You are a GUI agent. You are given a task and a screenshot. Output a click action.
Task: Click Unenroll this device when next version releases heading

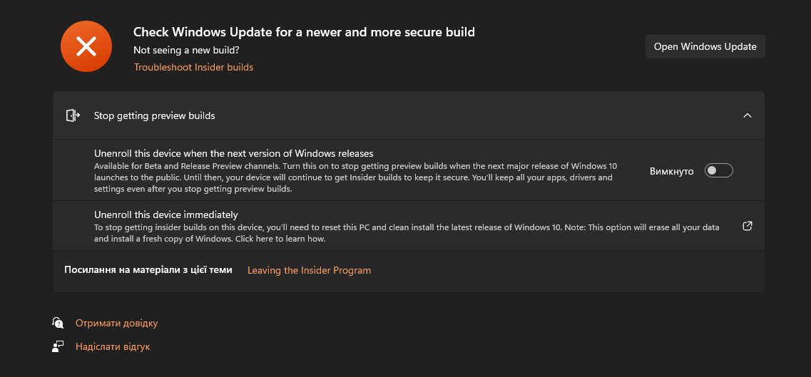tap(234, 153)
